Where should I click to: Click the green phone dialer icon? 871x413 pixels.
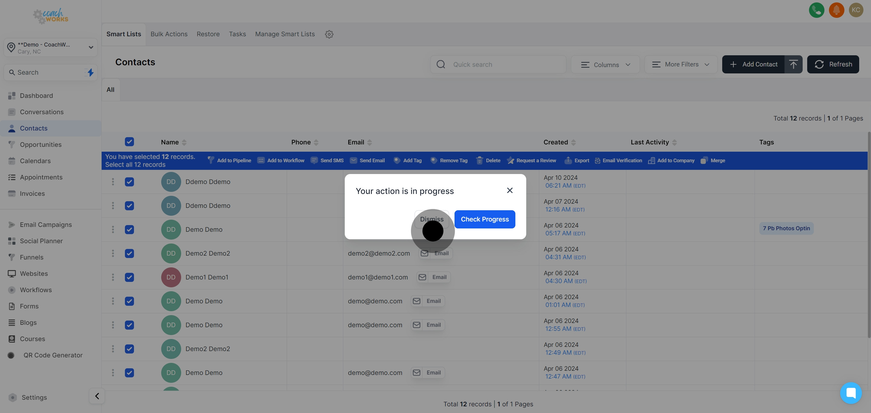point(816,10)
